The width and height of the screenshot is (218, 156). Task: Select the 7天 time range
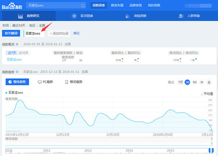[x=180, y=82]
